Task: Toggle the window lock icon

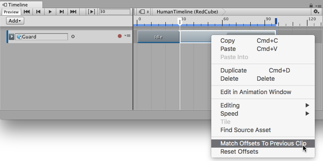Action: (x=311, y=6)
